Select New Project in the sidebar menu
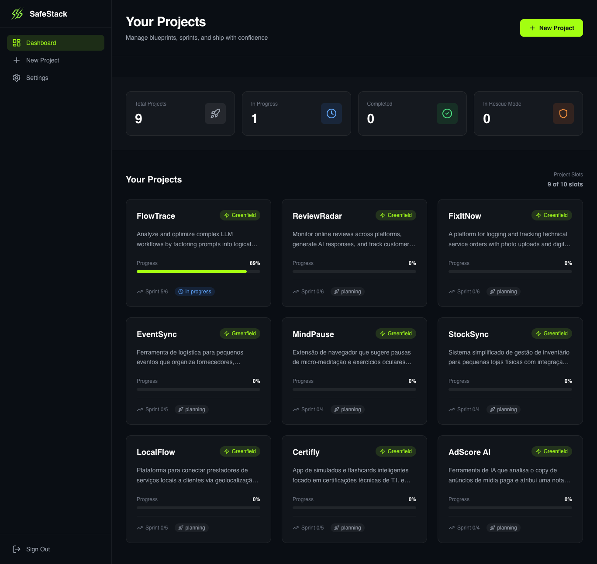 42,60
